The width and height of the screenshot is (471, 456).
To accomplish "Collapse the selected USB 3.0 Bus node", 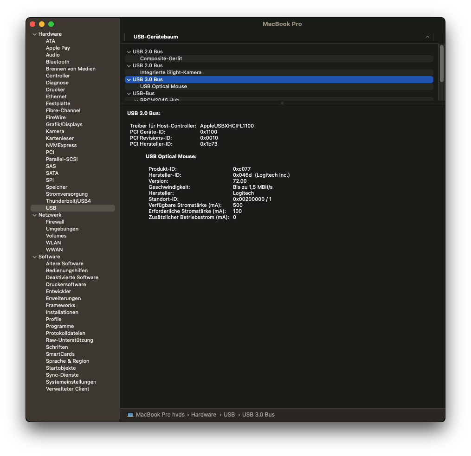I will pyautogui.click(x=129, y=79).
